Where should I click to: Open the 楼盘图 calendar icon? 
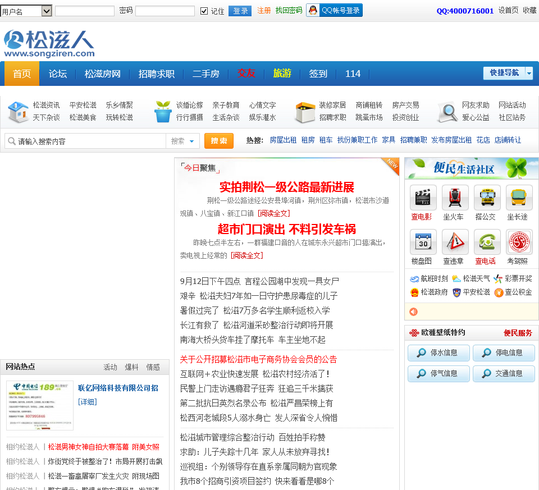[x=423, y=242]
